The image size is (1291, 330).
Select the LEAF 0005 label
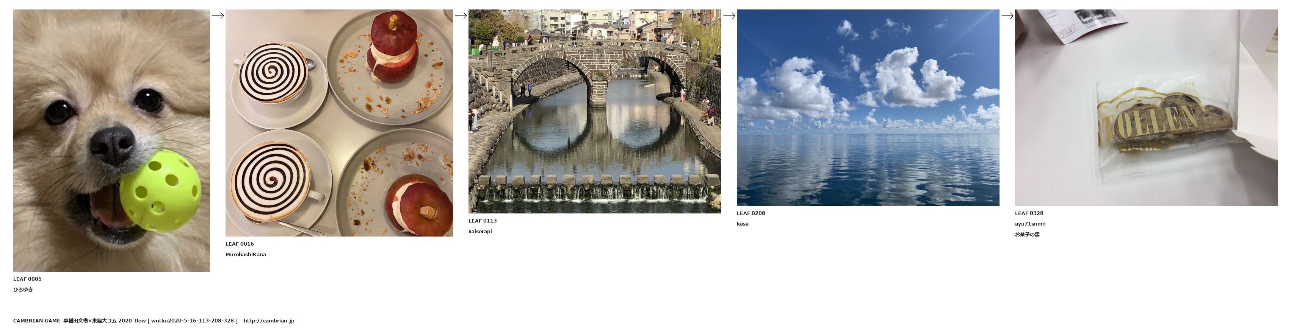tap(28, 279)
